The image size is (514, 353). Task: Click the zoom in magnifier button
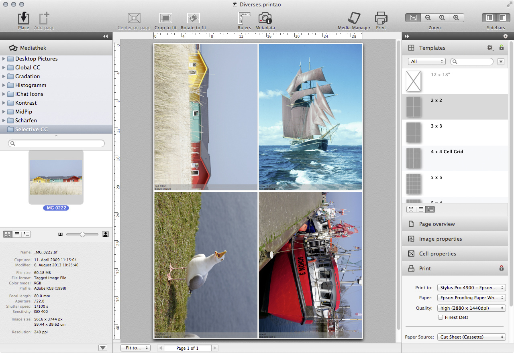pos(456,18)
